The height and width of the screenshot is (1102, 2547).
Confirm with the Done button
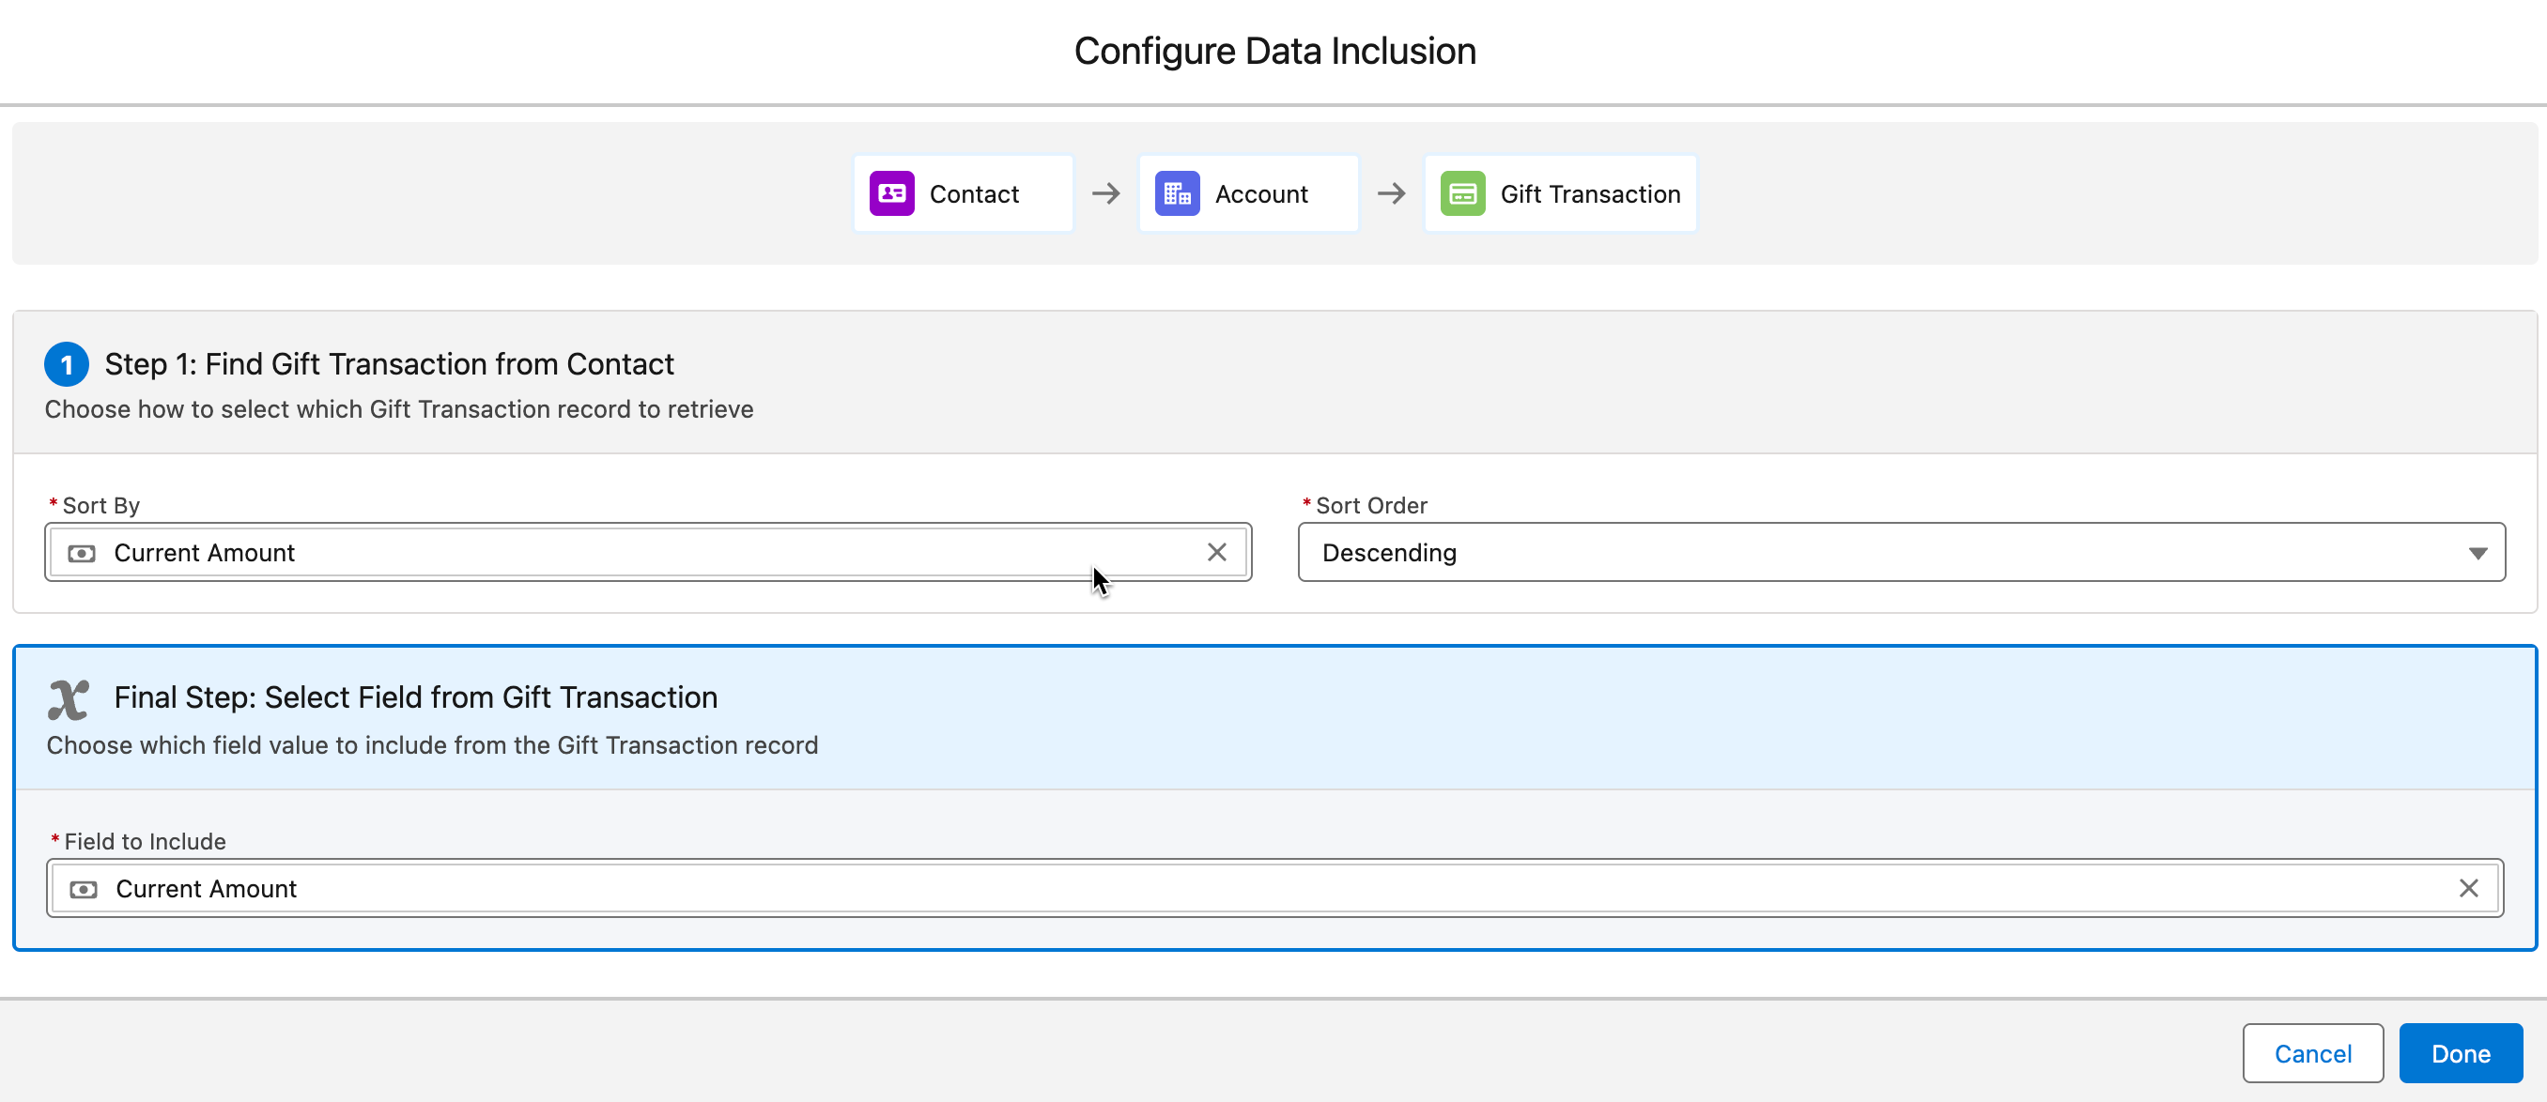click(2459, 1053)
